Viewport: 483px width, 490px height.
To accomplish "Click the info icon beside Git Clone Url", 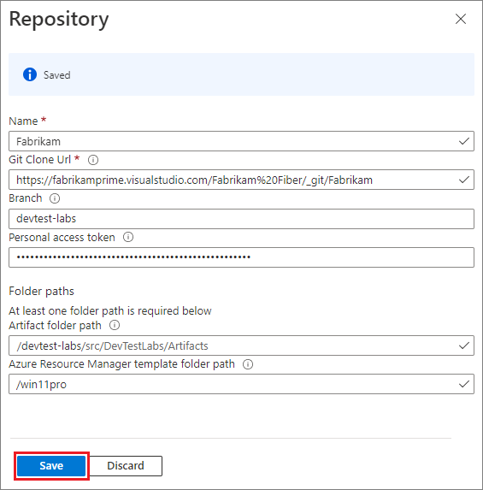I will tap(93, 160).
